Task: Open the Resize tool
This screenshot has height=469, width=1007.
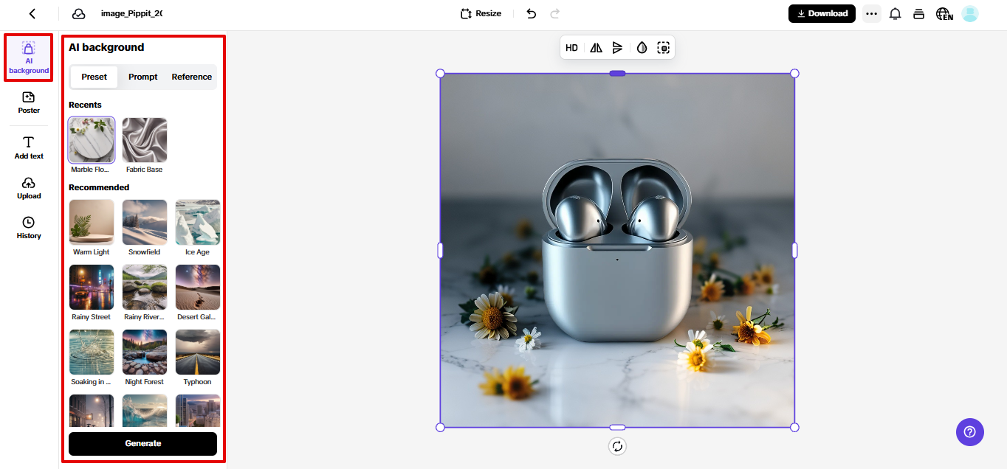Action: click(x=480, y=13)
